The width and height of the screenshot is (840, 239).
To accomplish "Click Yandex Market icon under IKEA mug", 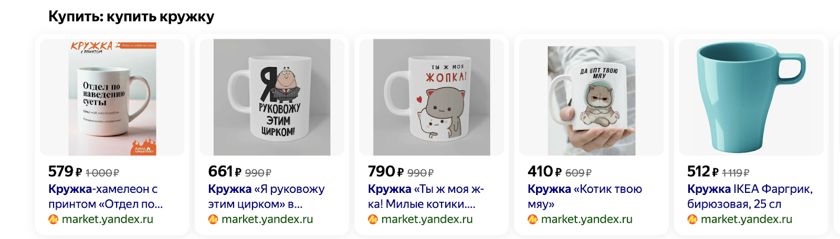I will (692, 219).
